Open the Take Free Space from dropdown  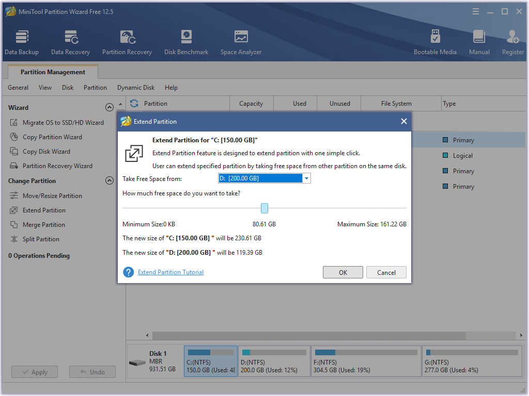point(306,178)
